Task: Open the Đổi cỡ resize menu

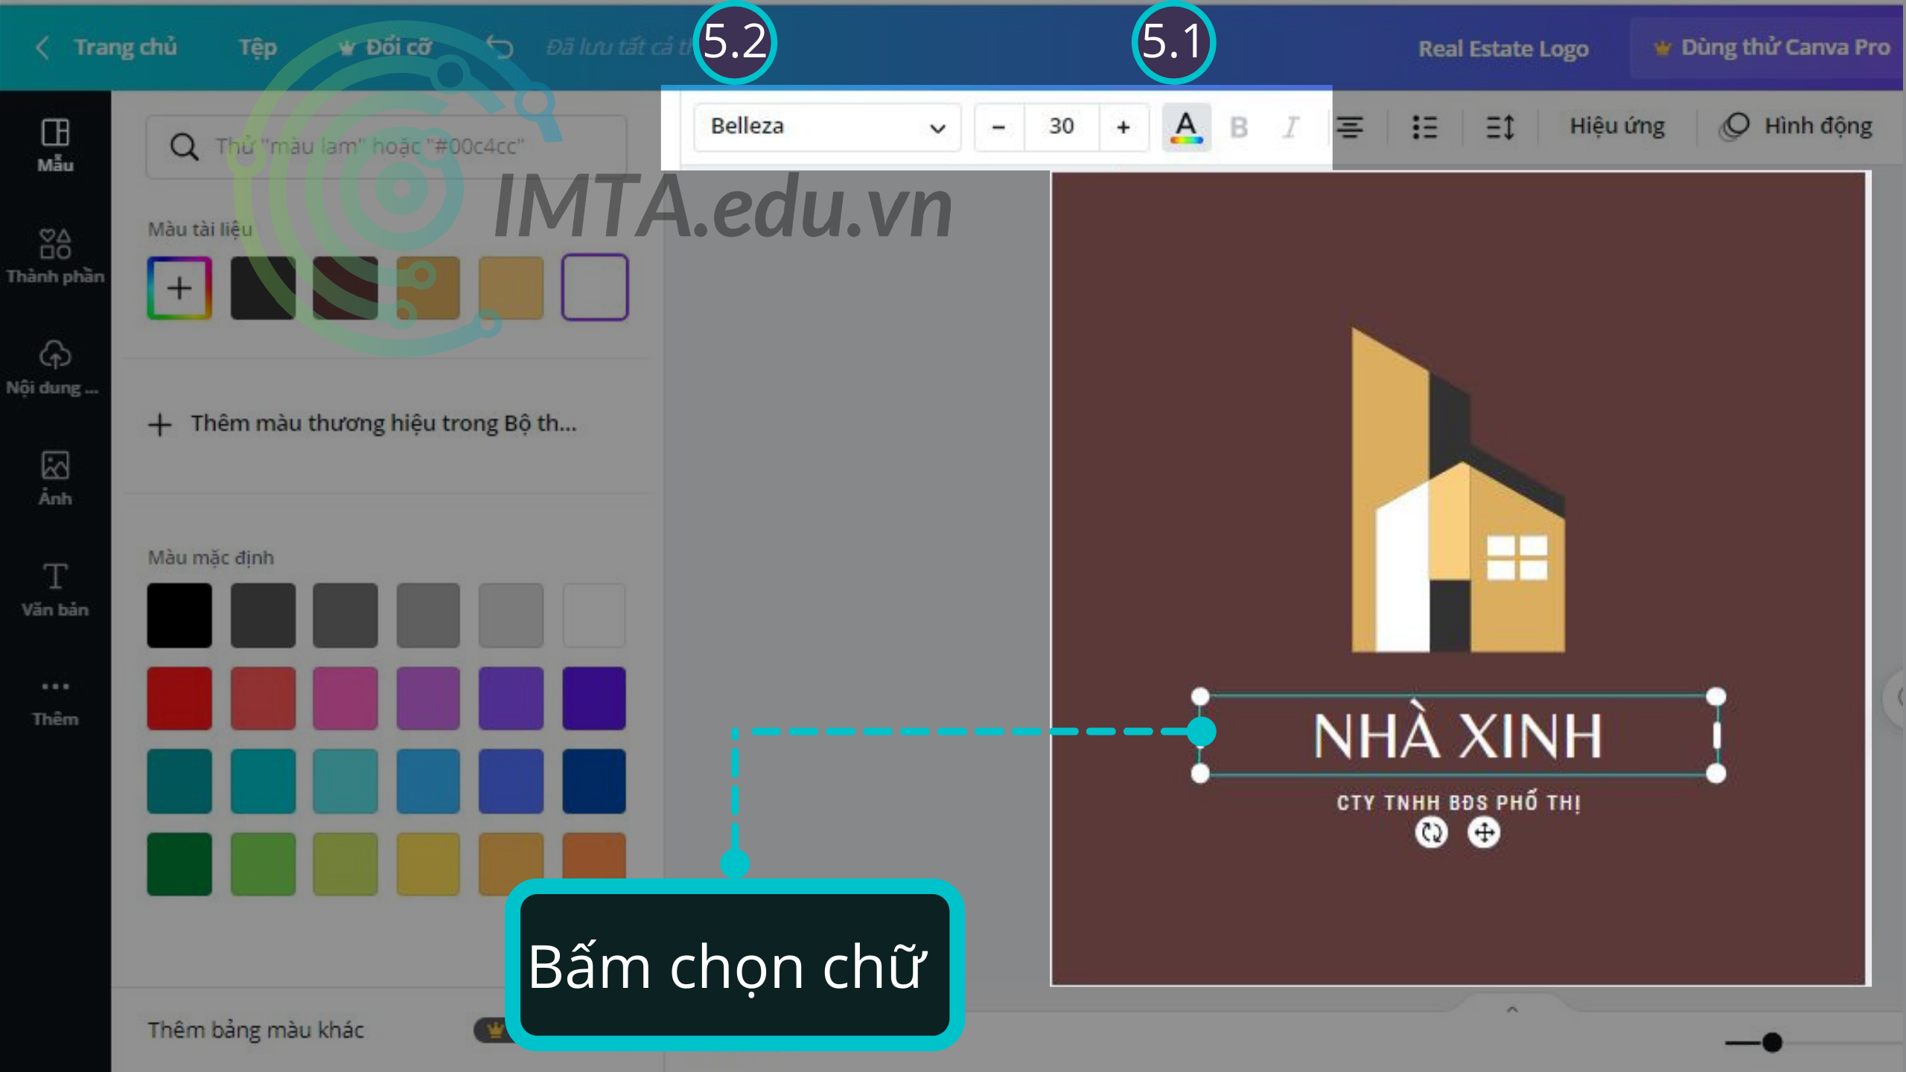Action: [x=386, y=48]
